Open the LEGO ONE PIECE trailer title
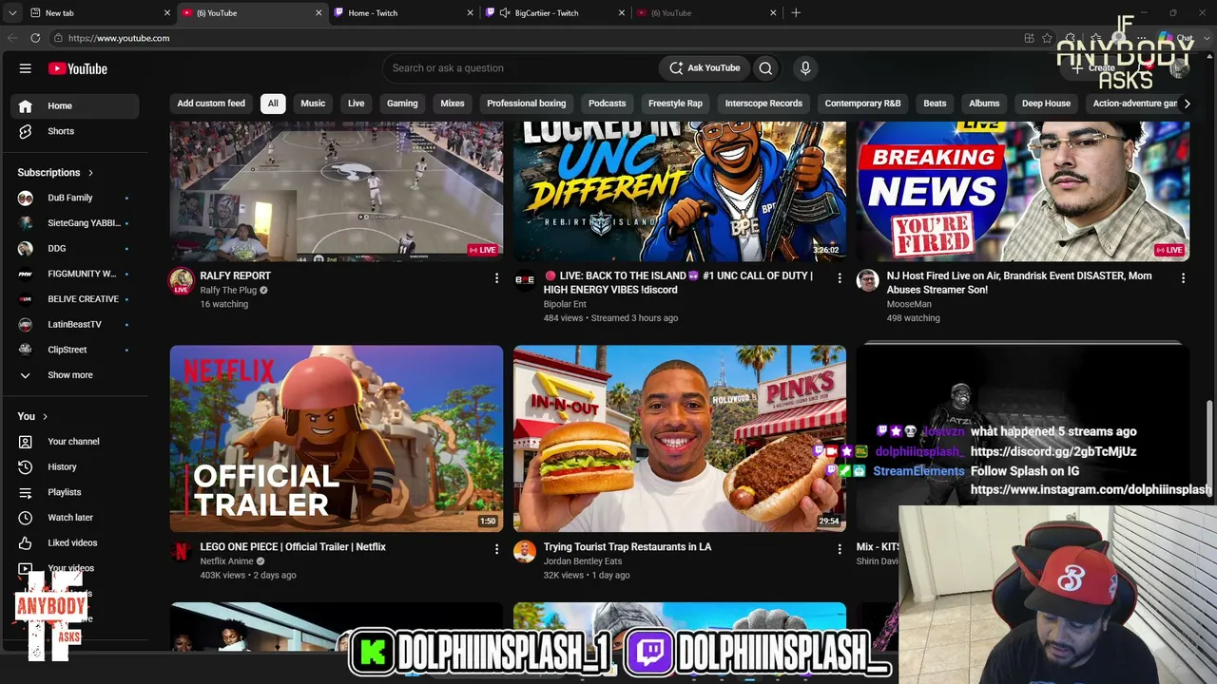 pos(293,547)
